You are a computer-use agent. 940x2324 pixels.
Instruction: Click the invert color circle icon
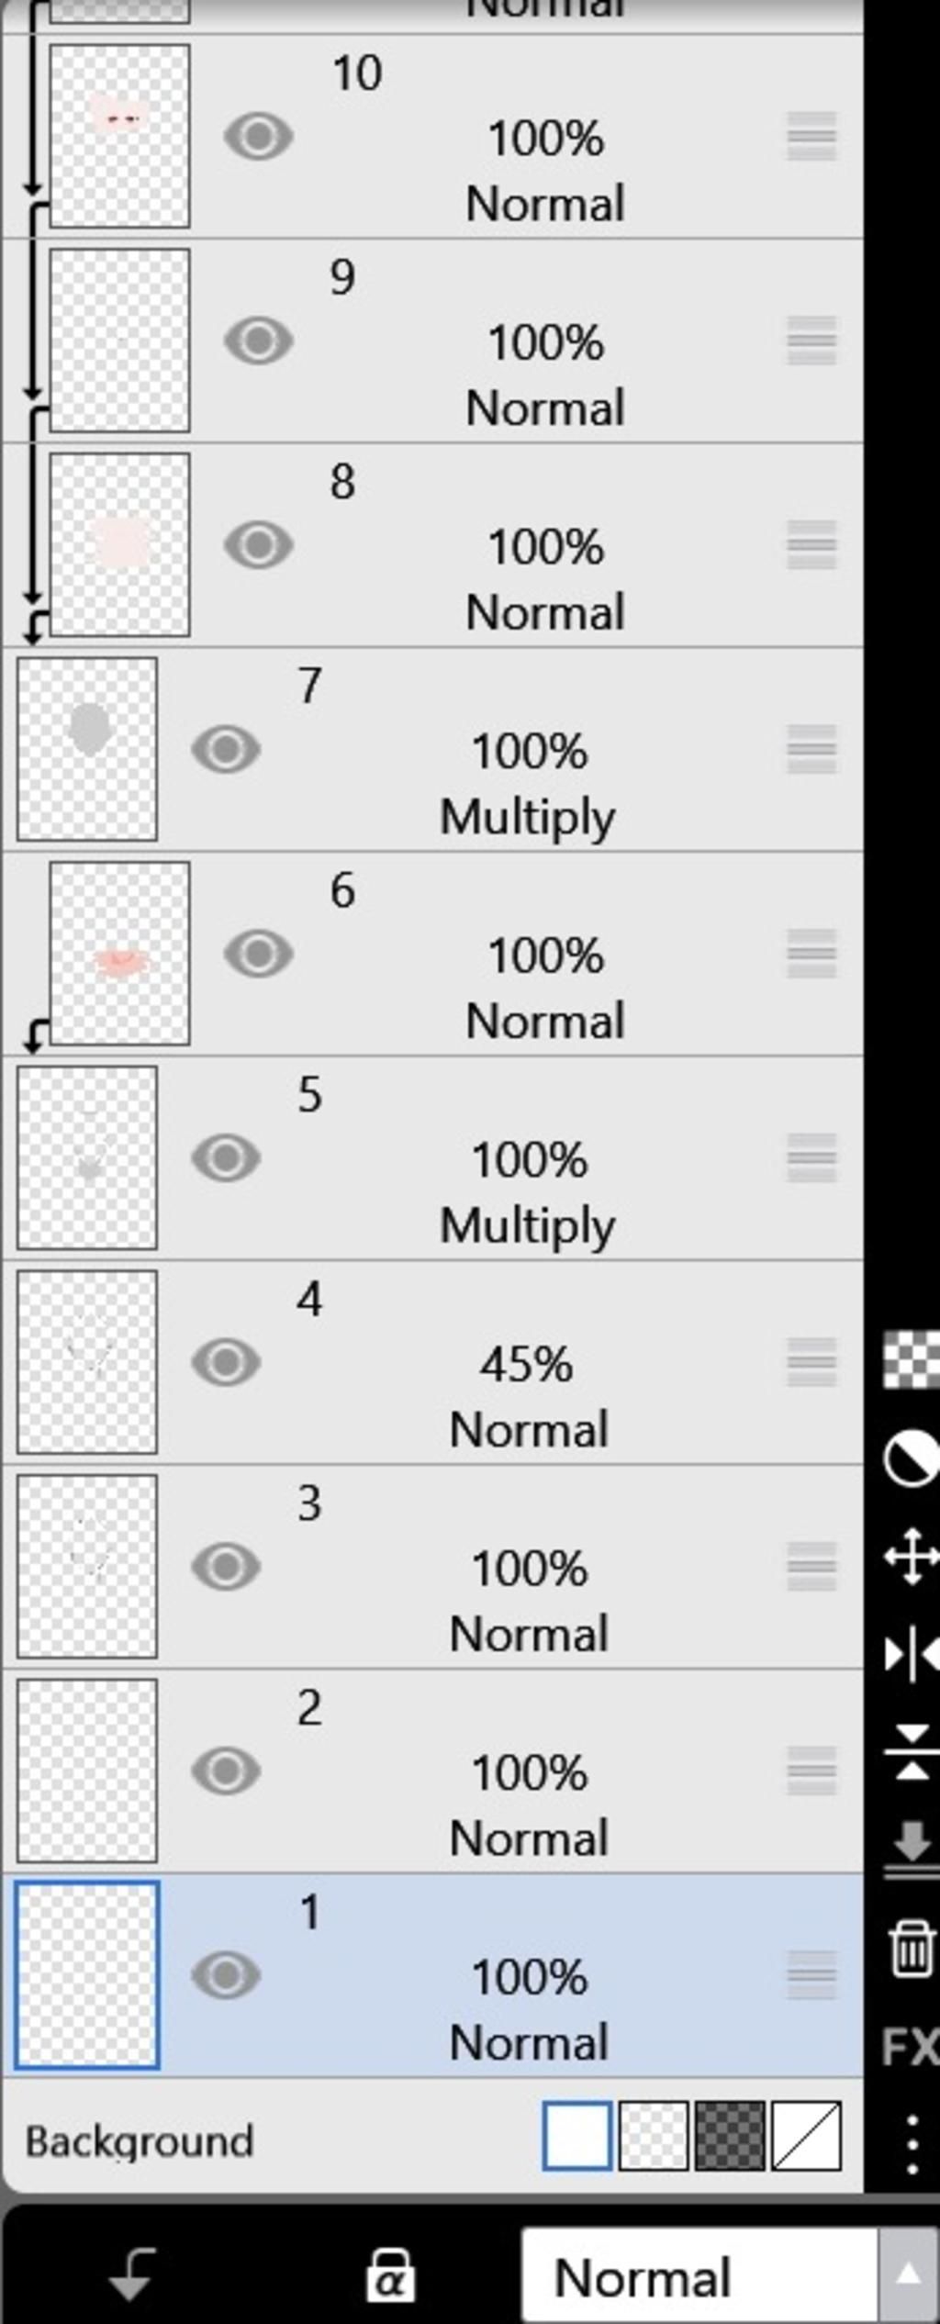pos(911,1458)
